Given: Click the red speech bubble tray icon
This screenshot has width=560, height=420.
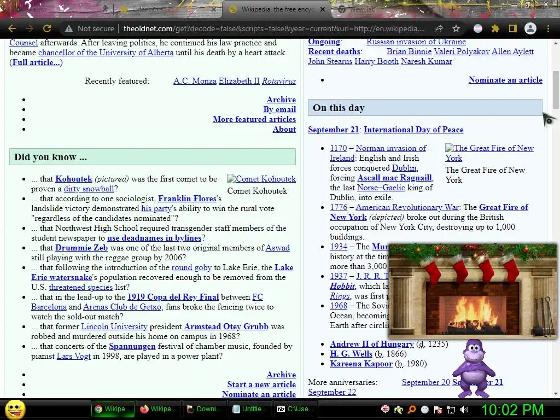Looking at the screenshot, I should (x=385, y=410).
